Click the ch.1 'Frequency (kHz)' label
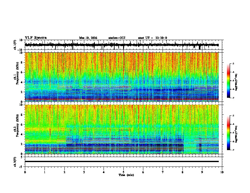Viewport: 250px width, 193px height. 17,73
